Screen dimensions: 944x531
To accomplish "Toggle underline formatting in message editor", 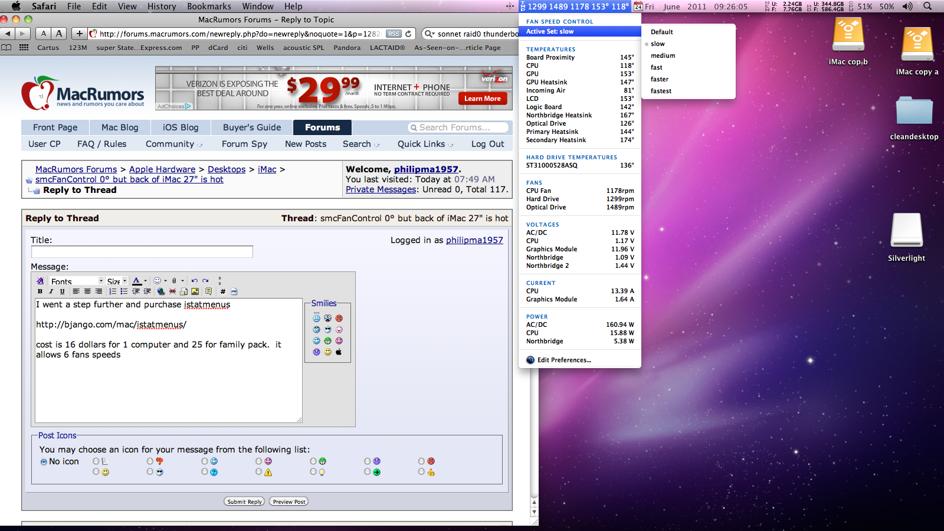I will [x=62, y=291].
